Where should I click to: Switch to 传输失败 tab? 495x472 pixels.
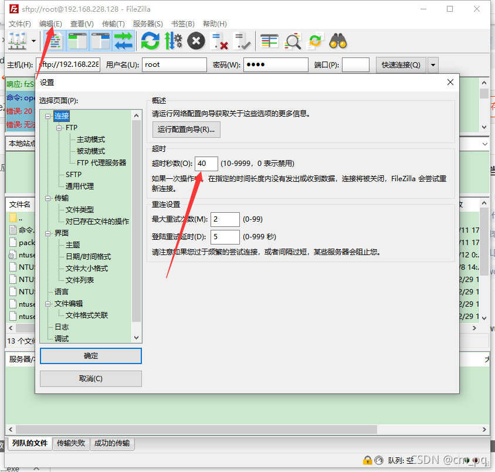tap(71, 443)
